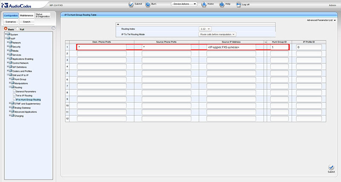Open the Help icon in toolbar
Screen dimensions: 341x182
point(222,4)
